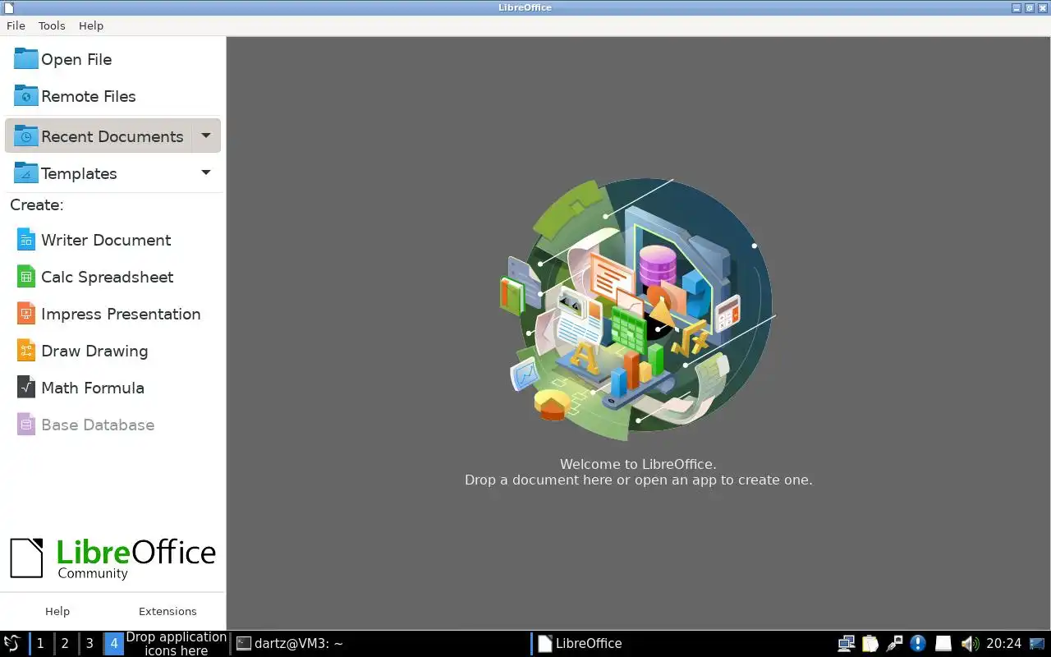Click the Templates label
The width and height of the screenshot is (1051, 657).
[x=79, y=173]
